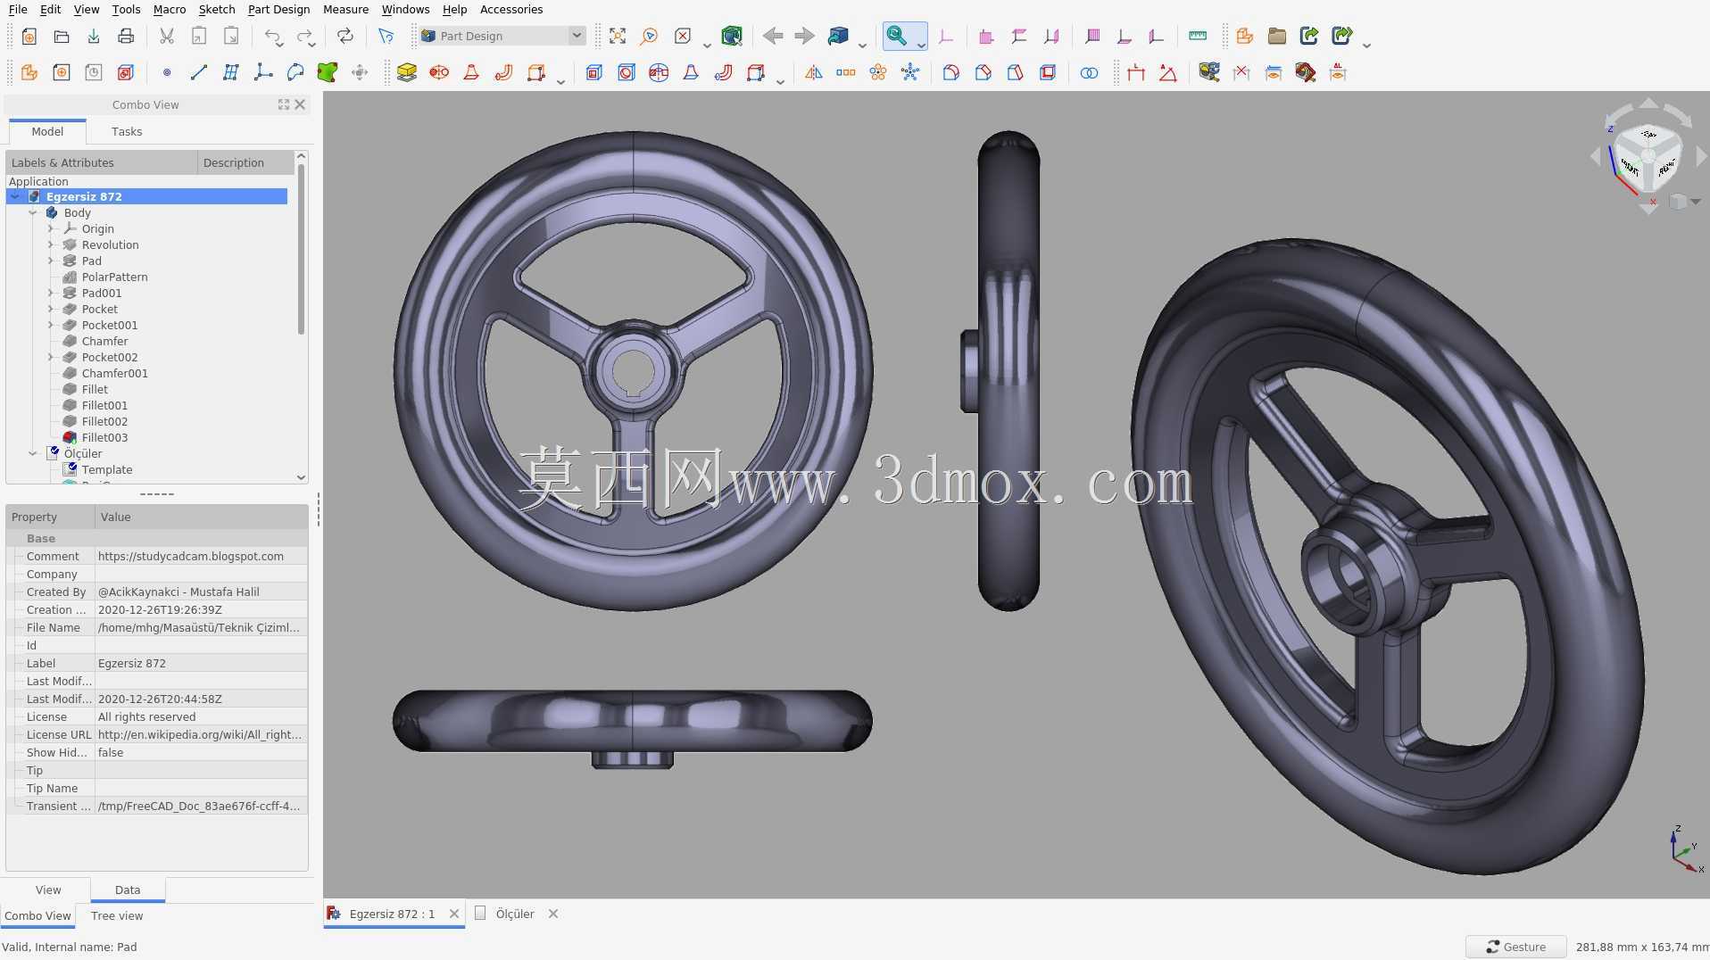Click the Linear pattern icon
1710x960 pixels.
845,72
